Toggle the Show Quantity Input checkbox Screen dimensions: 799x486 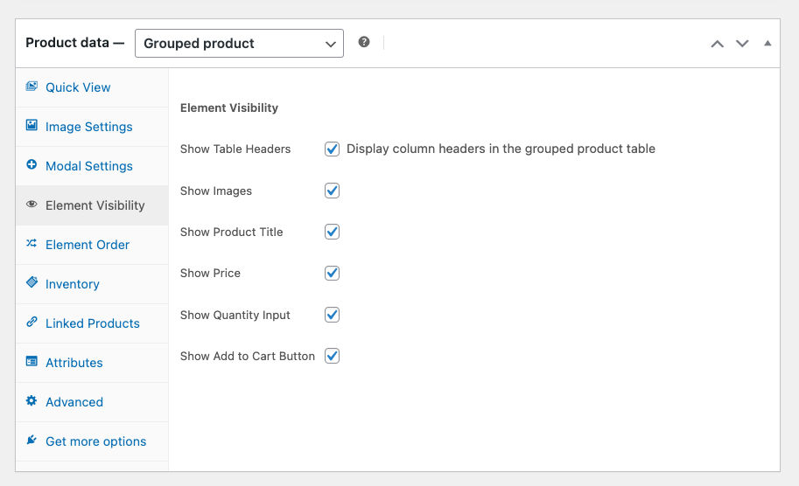coord(332,315)
